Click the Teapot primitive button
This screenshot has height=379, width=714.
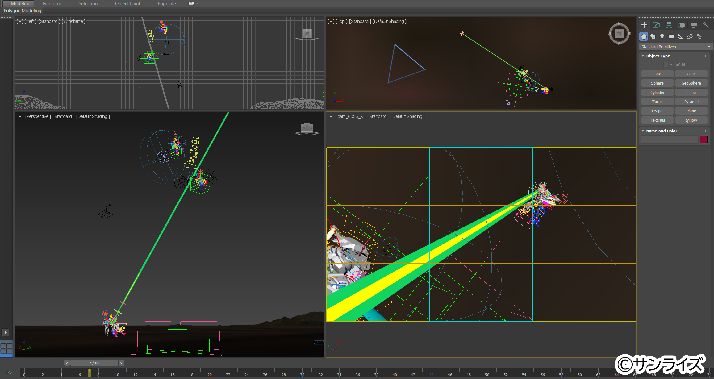tap(658, 111)
